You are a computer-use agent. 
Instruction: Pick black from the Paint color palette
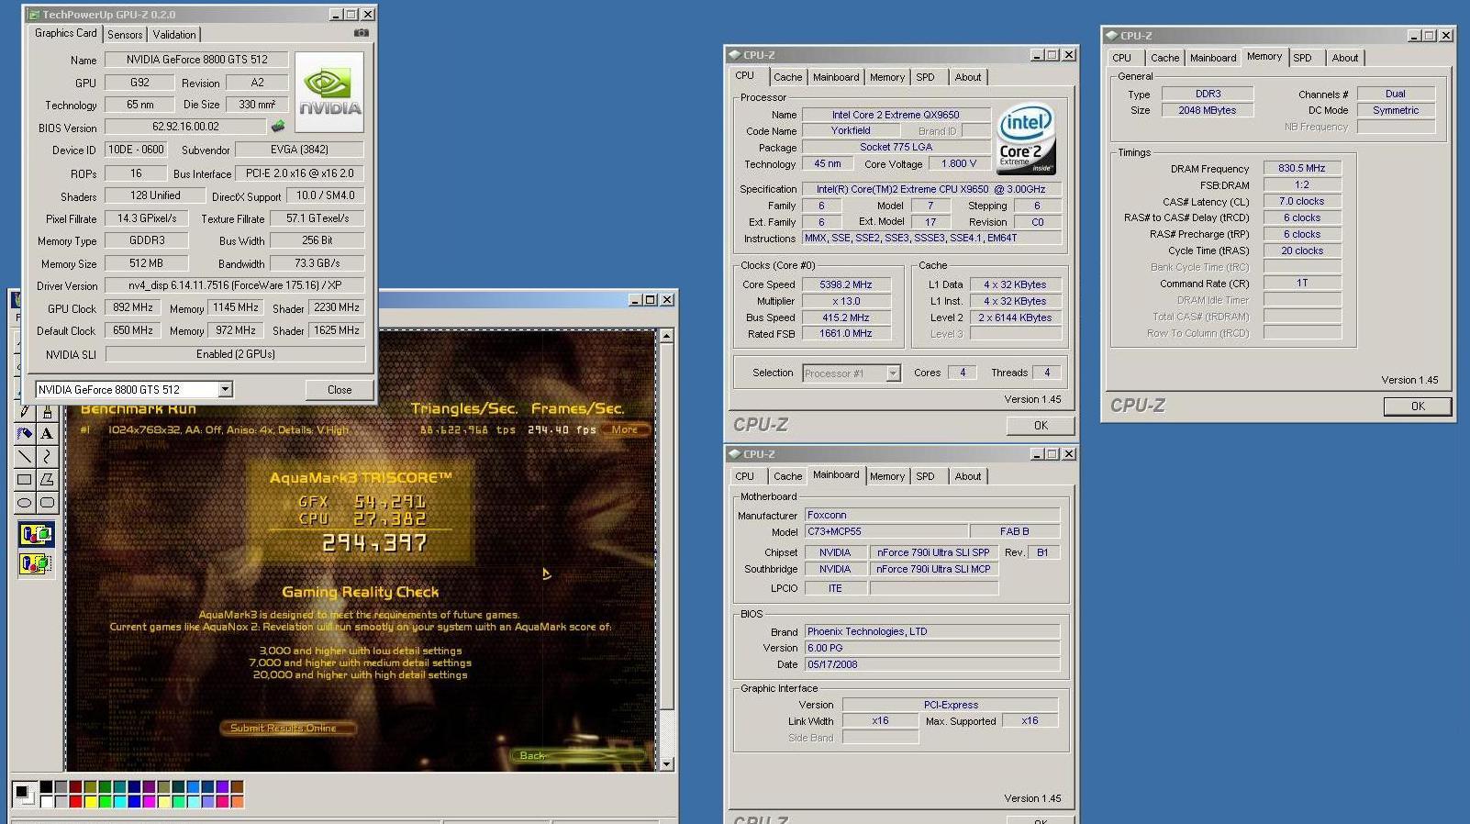click(x=46, y=786)
